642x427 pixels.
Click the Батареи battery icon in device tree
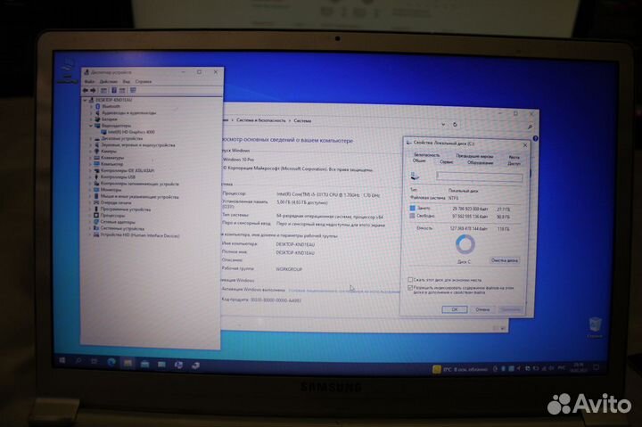[x=97, y=119]
